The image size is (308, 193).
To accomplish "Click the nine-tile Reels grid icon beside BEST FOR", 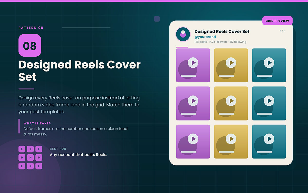I will pyautogui.click(x=30, y=157).
